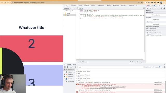
Task: Focus the console Filter field
Action: point(110,67)
